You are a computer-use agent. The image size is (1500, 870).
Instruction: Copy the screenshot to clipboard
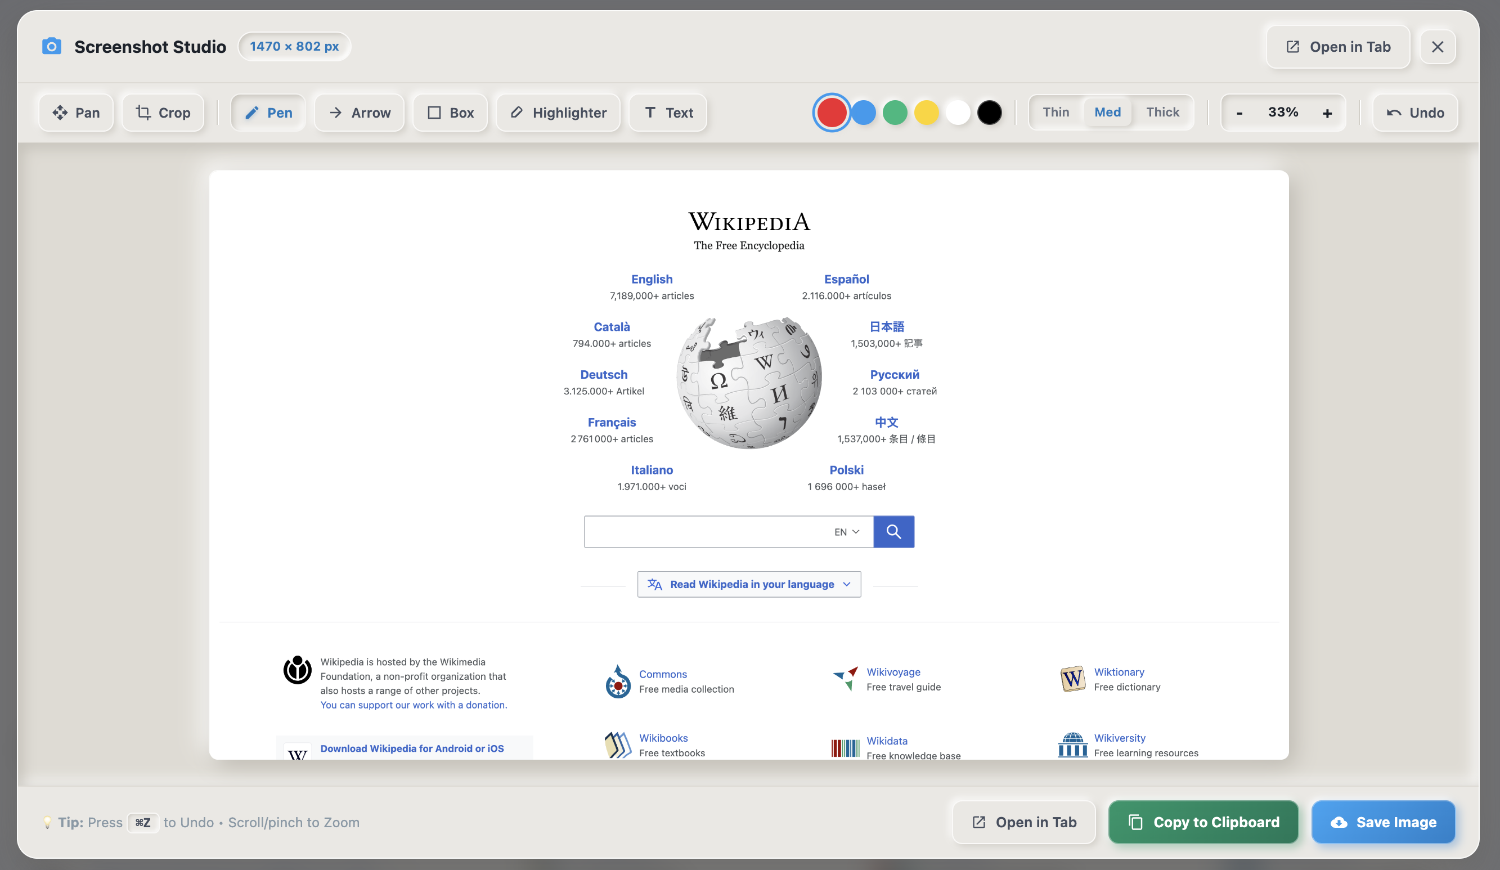1203,822
